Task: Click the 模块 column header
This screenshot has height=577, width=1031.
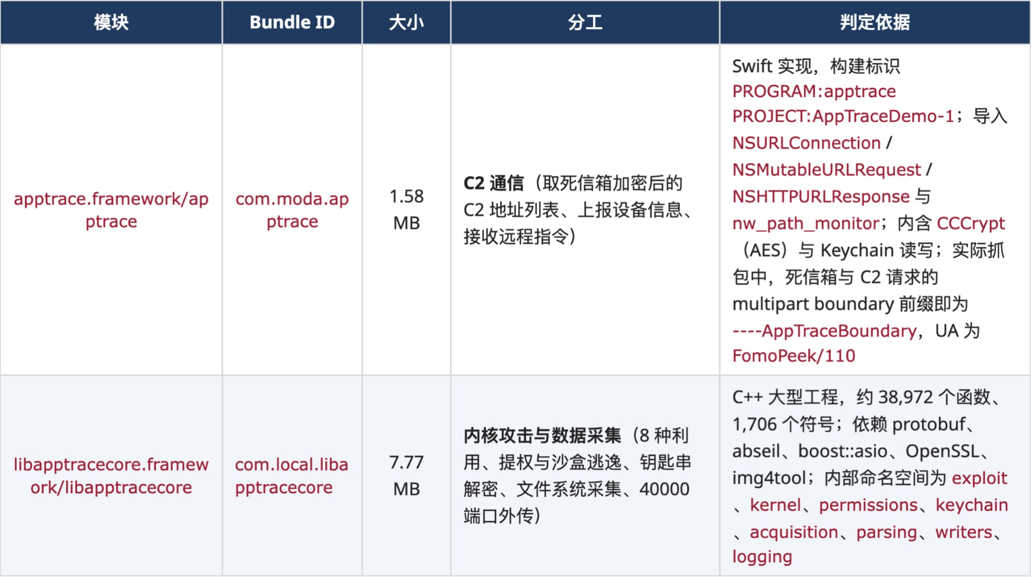Action: (111, 22)
